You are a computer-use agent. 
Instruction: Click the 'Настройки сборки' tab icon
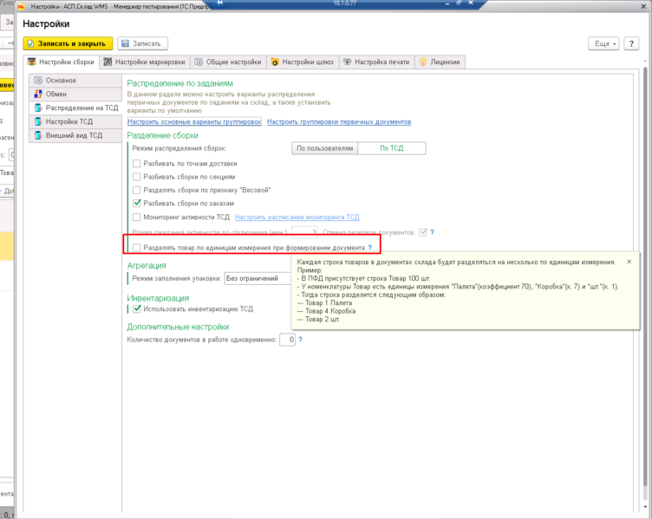pyautogui.click(x=31, y=62)
